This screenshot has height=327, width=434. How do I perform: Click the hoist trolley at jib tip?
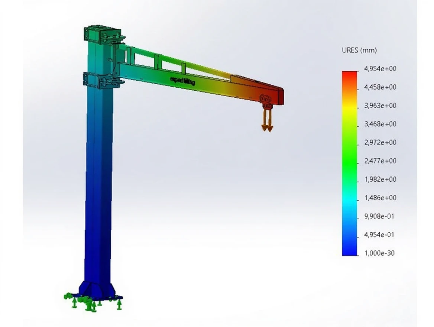click(266, 100)
